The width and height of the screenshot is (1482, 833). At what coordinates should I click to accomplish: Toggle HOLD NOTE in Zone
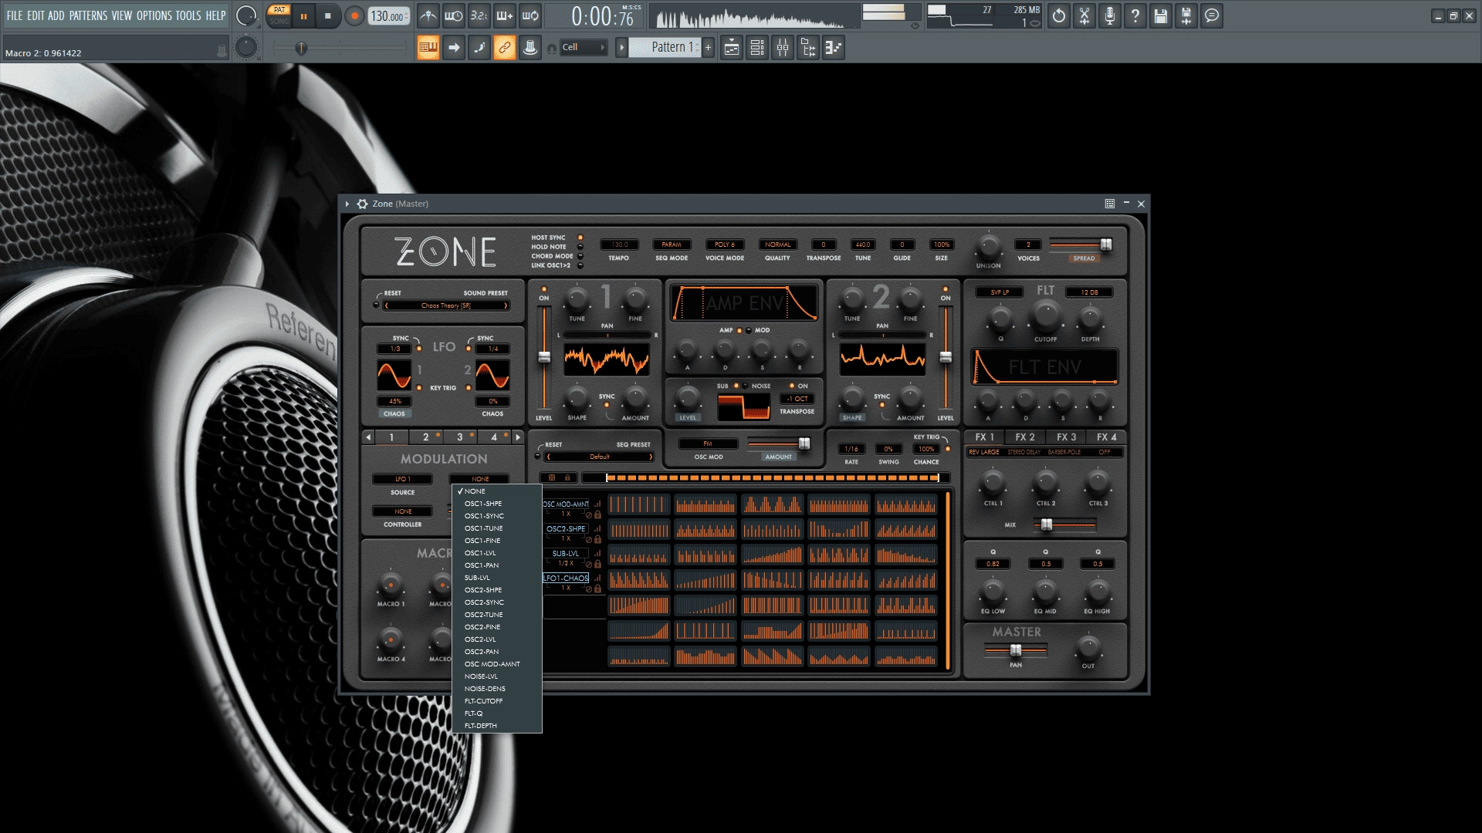tap(580, 247)
